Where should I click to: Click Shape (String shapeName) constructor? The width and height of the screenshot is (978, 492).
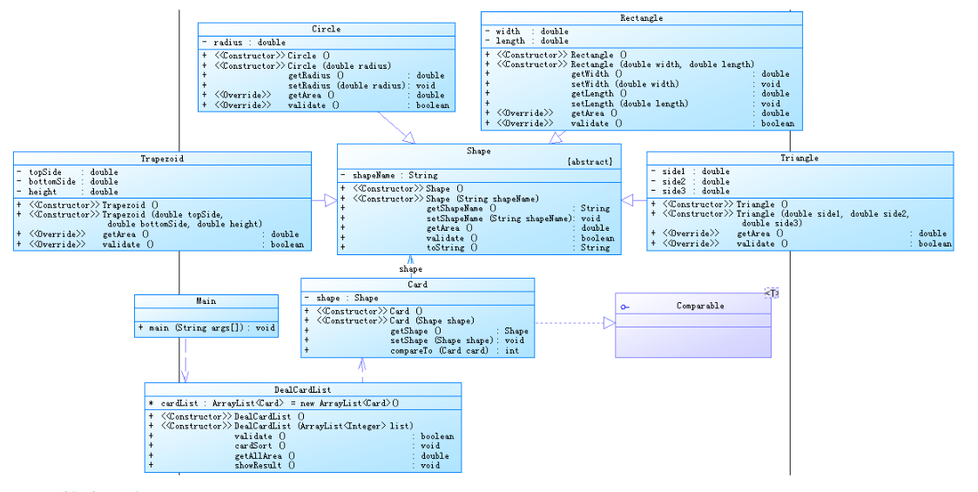coord(482,199)
